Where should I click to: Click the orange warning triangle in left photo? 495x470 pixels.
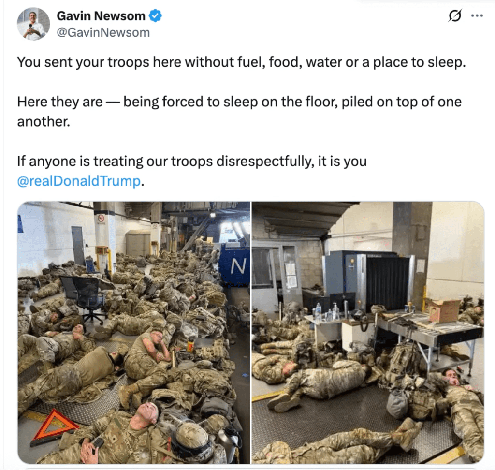coord(53,426)
